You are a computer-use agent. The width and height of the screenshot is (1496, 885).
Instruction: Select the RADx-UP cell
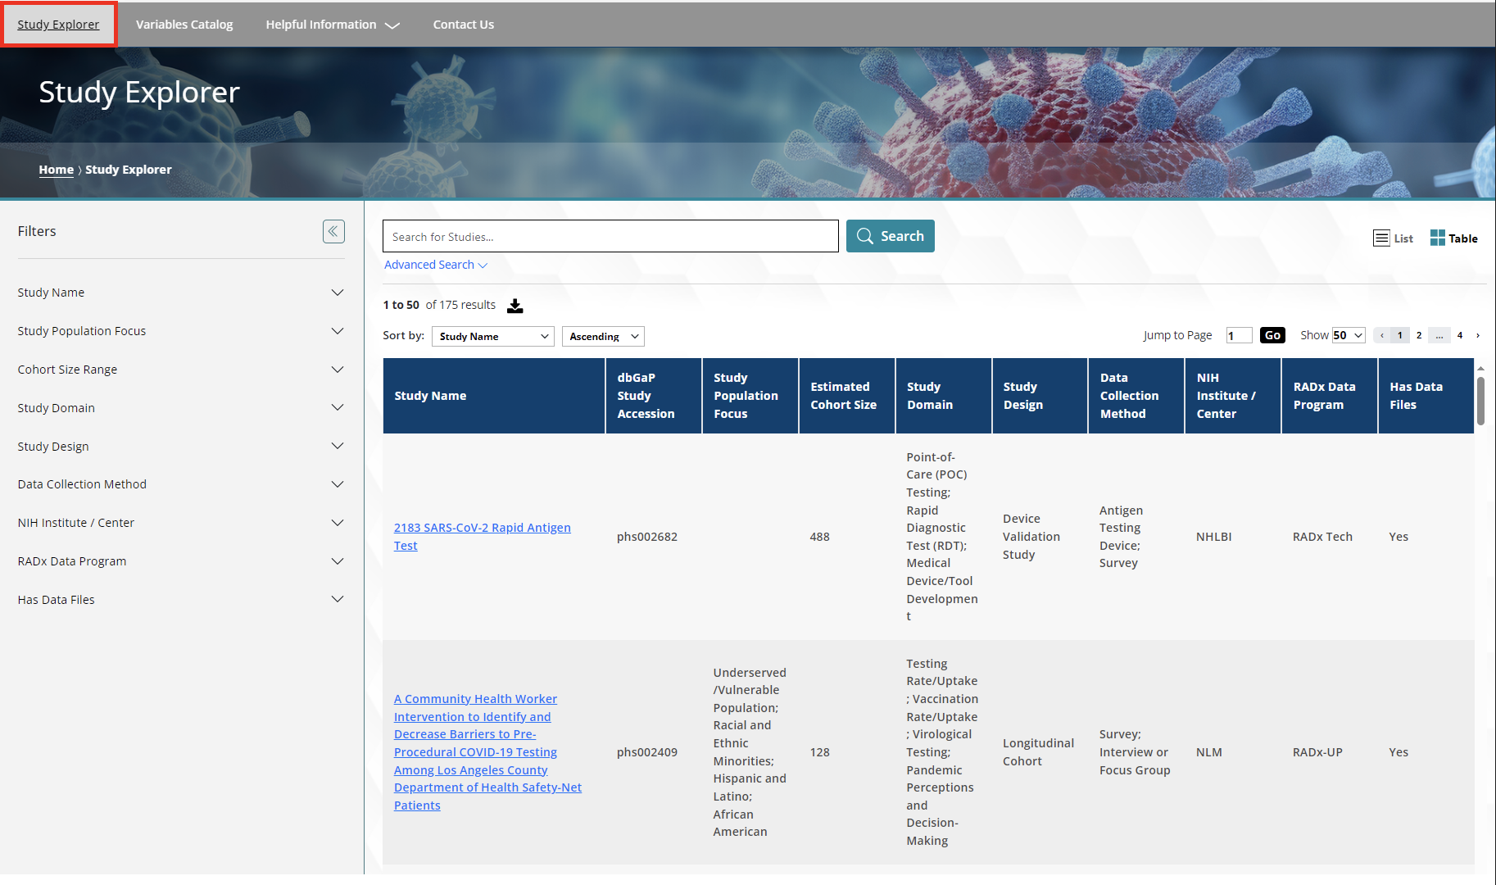(1317, 752)
